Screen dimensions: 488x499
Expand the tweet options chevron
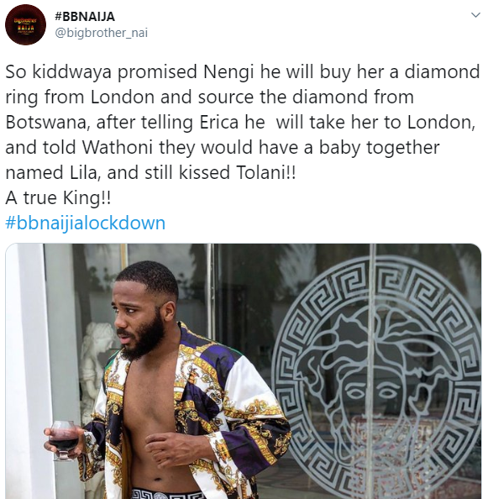coord(475,14)
